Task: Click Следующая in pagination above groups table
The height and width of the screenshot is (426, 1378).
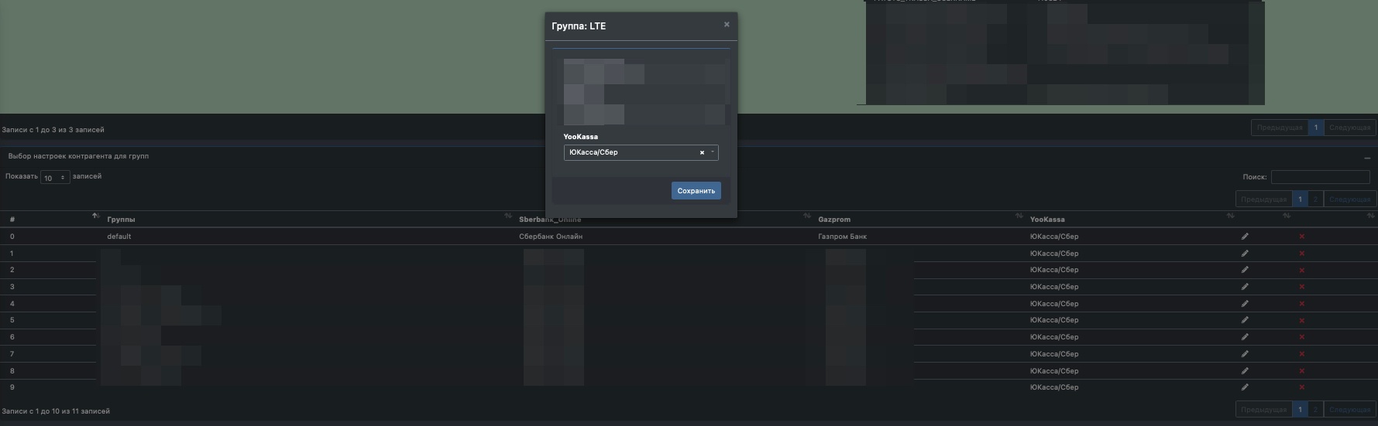Action: pos(1349,199)
